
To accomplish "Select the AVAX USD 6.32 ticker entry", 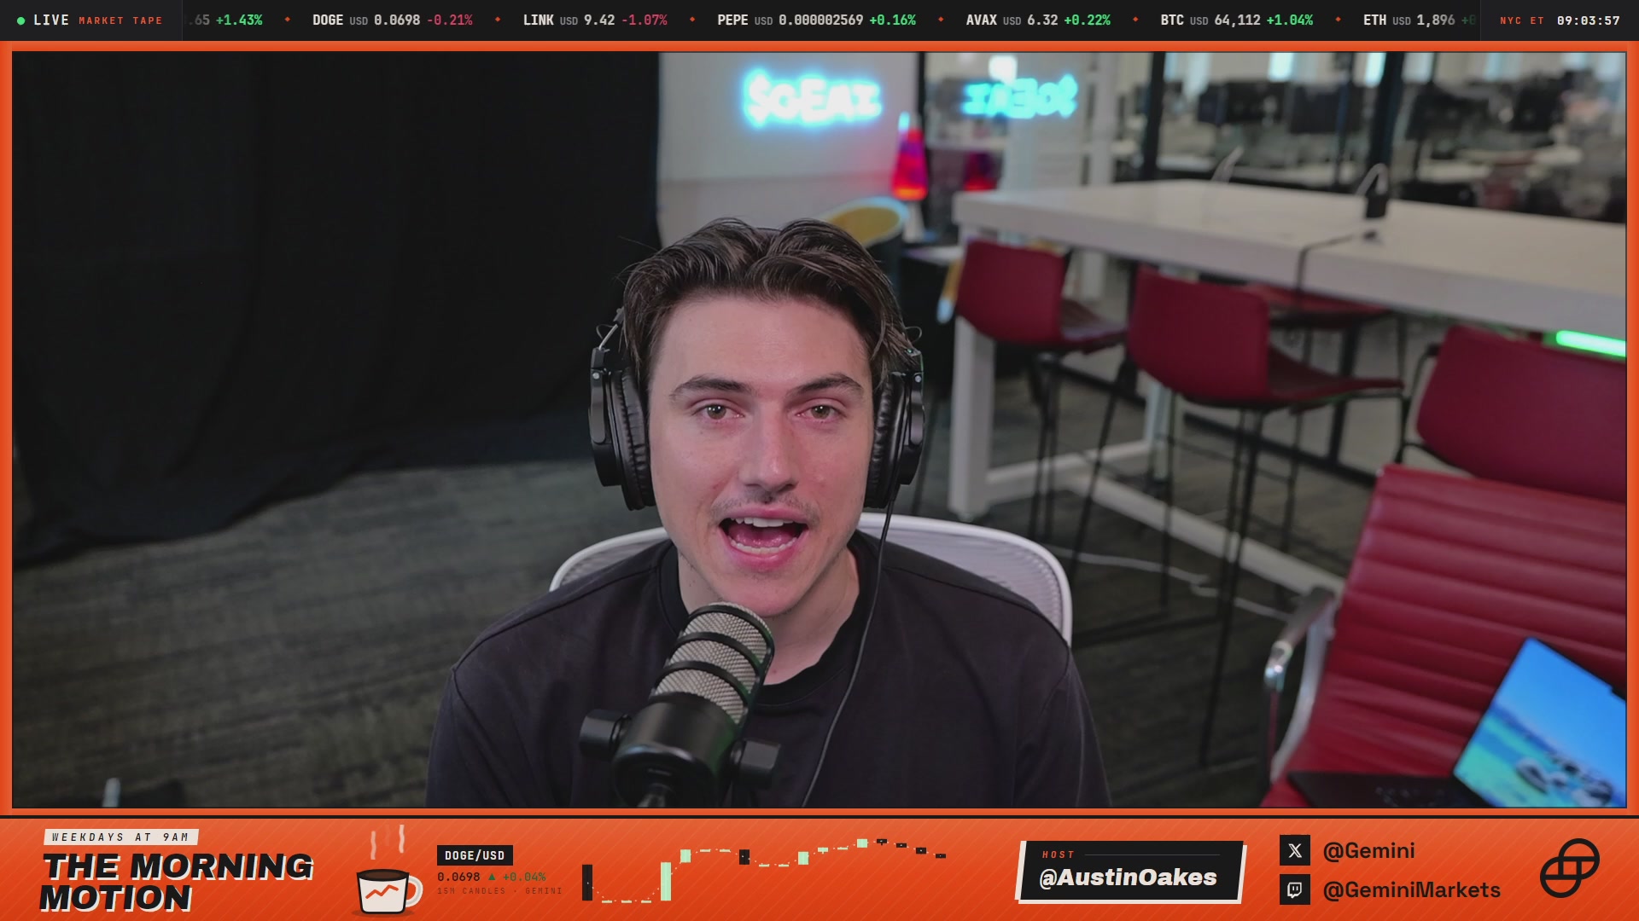I will 1038,20.
